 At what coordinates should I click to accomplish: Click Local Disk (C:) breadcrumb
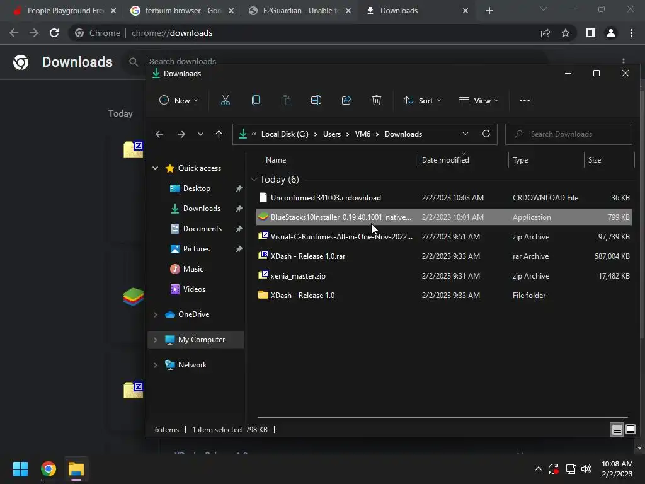[x=285, y=134]
